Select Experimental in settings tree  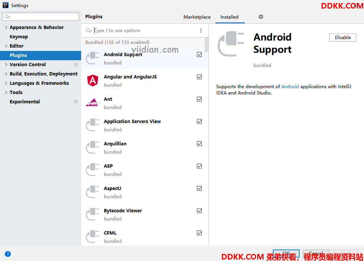25,101
